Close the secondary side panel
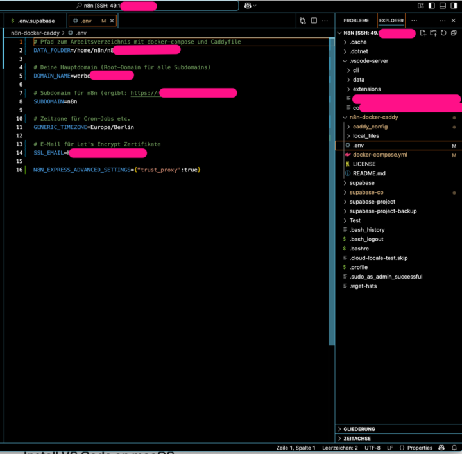The image size is (462, 454). (454, 21)
